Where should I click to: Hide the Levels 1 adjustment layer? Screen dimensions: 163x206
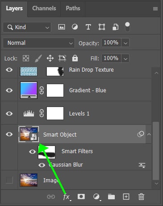pyautogui.click(x=9, y=113)
